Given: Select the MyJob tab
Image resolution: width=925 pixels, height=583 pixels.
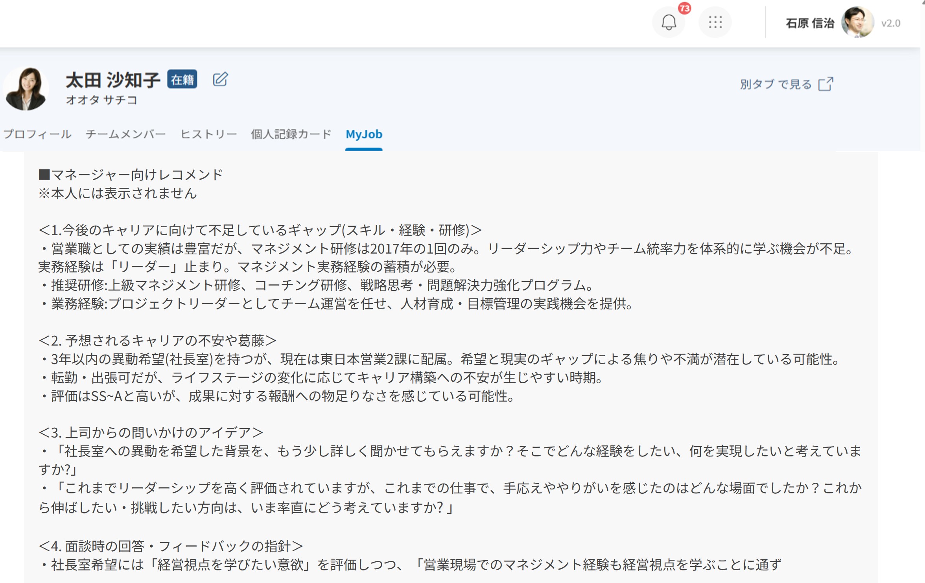Looking at the screenshot, I should coord(364,134).
